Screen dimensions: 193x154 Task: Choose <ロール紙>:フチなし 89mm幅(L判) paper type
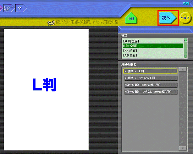click(150, 92)
